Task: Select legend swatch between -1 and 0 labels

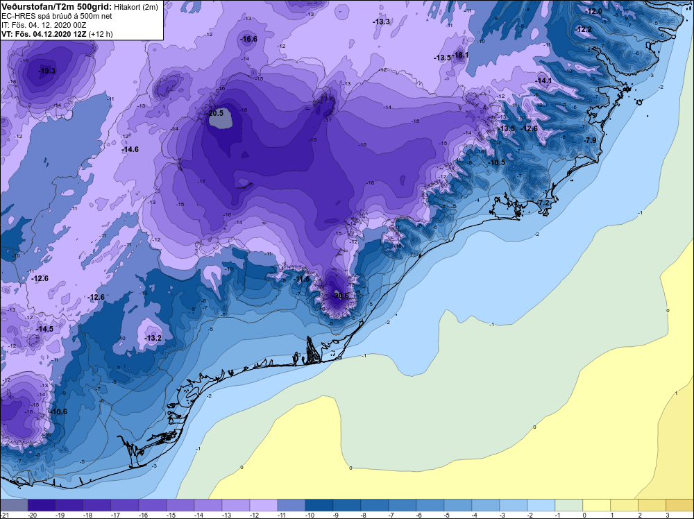Action: click(x=569, y=505)
